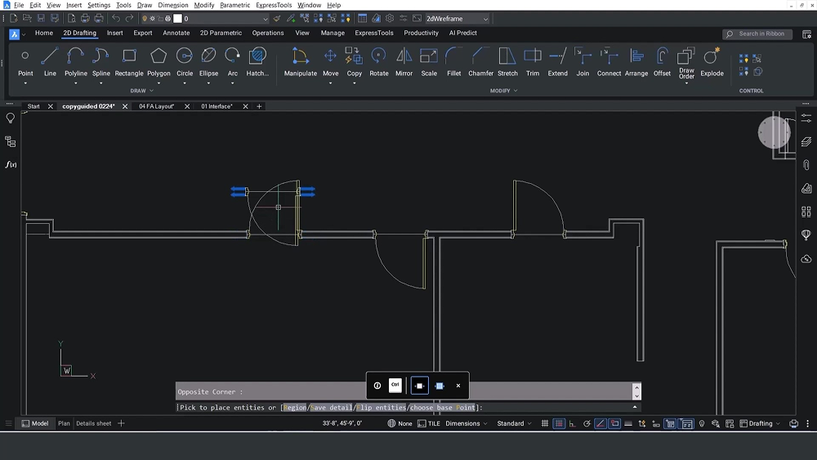The image size is (817, 460).
Task: Click the Copy tool icon
Action: tap(355, 56)
